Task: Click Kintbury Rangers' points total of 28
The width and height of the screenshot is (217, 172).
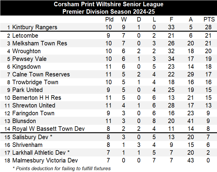Action: [x=209, y=27]
